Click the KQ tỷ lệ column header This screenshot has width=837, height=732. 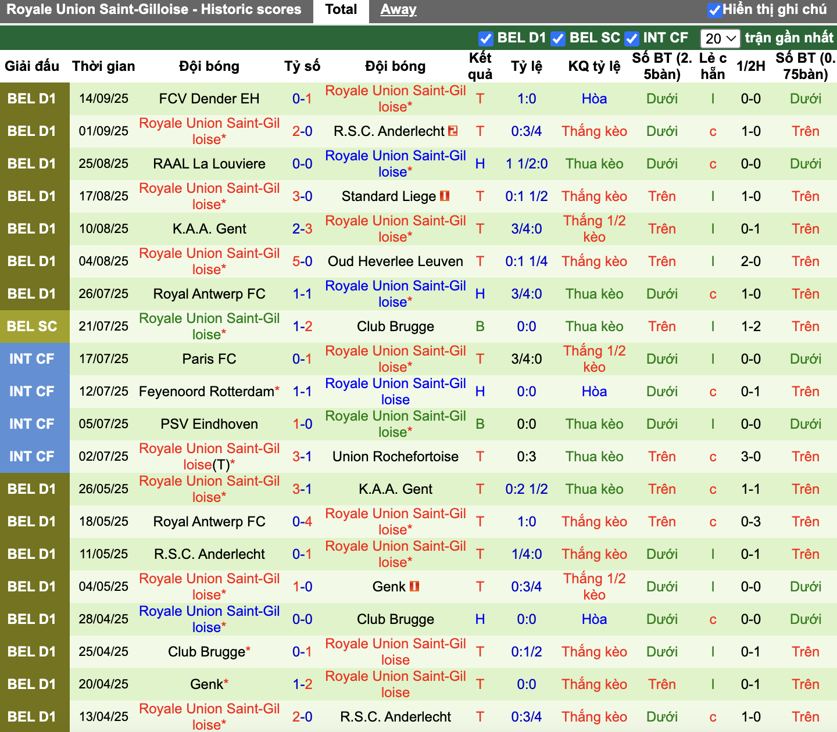coord(594,66)
